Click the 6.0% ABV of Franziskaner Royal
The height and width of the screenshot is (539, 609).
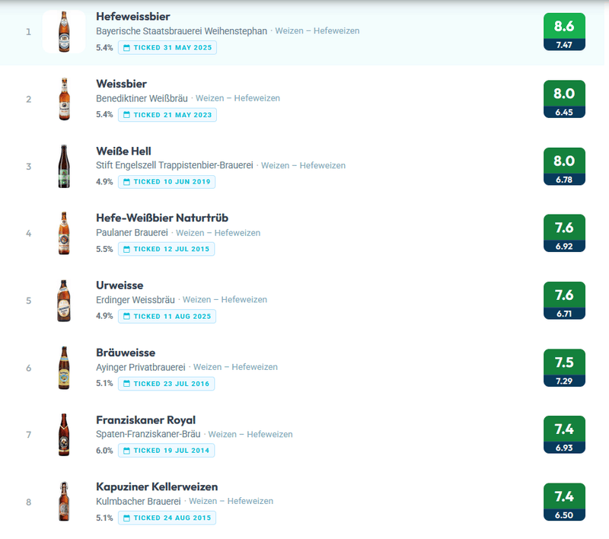pos(104,451)
